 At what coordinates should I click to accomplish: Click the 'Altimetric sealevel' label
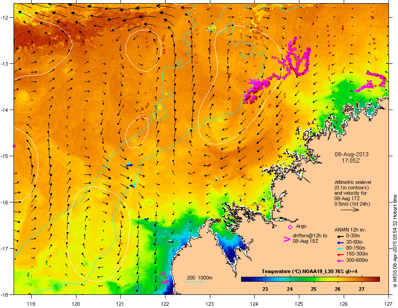tap(353, 182)
